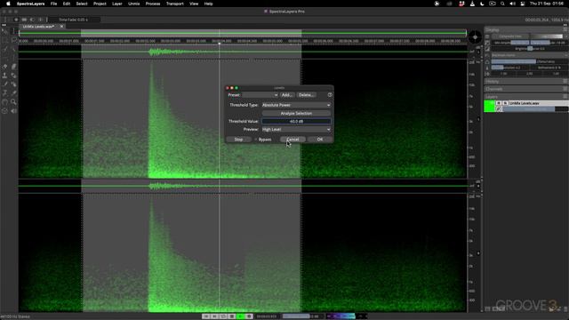Open Control Center in the macOS menu bar

pyautogui.click(x=523, y=4)
